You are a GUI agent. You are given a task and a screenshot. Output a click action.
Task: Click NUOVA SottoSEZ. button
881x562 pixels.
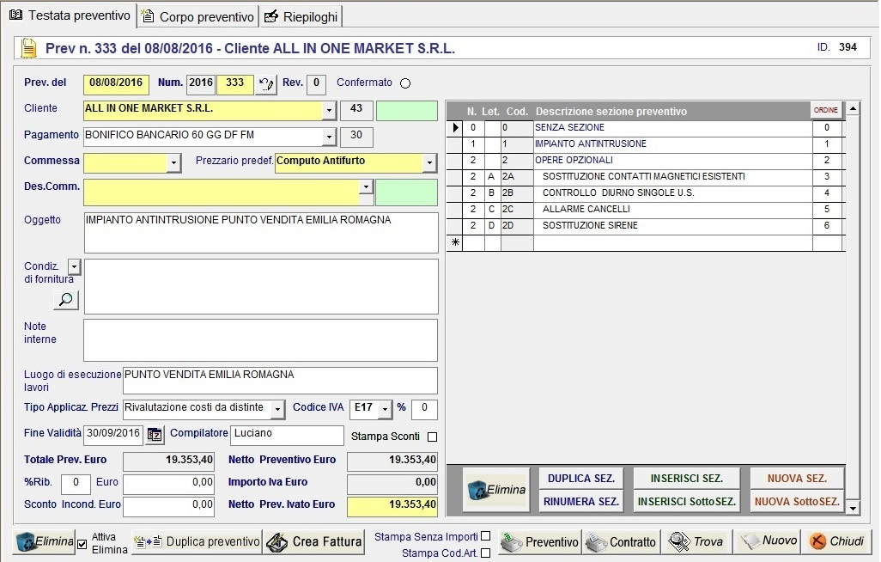coord(798,501)
